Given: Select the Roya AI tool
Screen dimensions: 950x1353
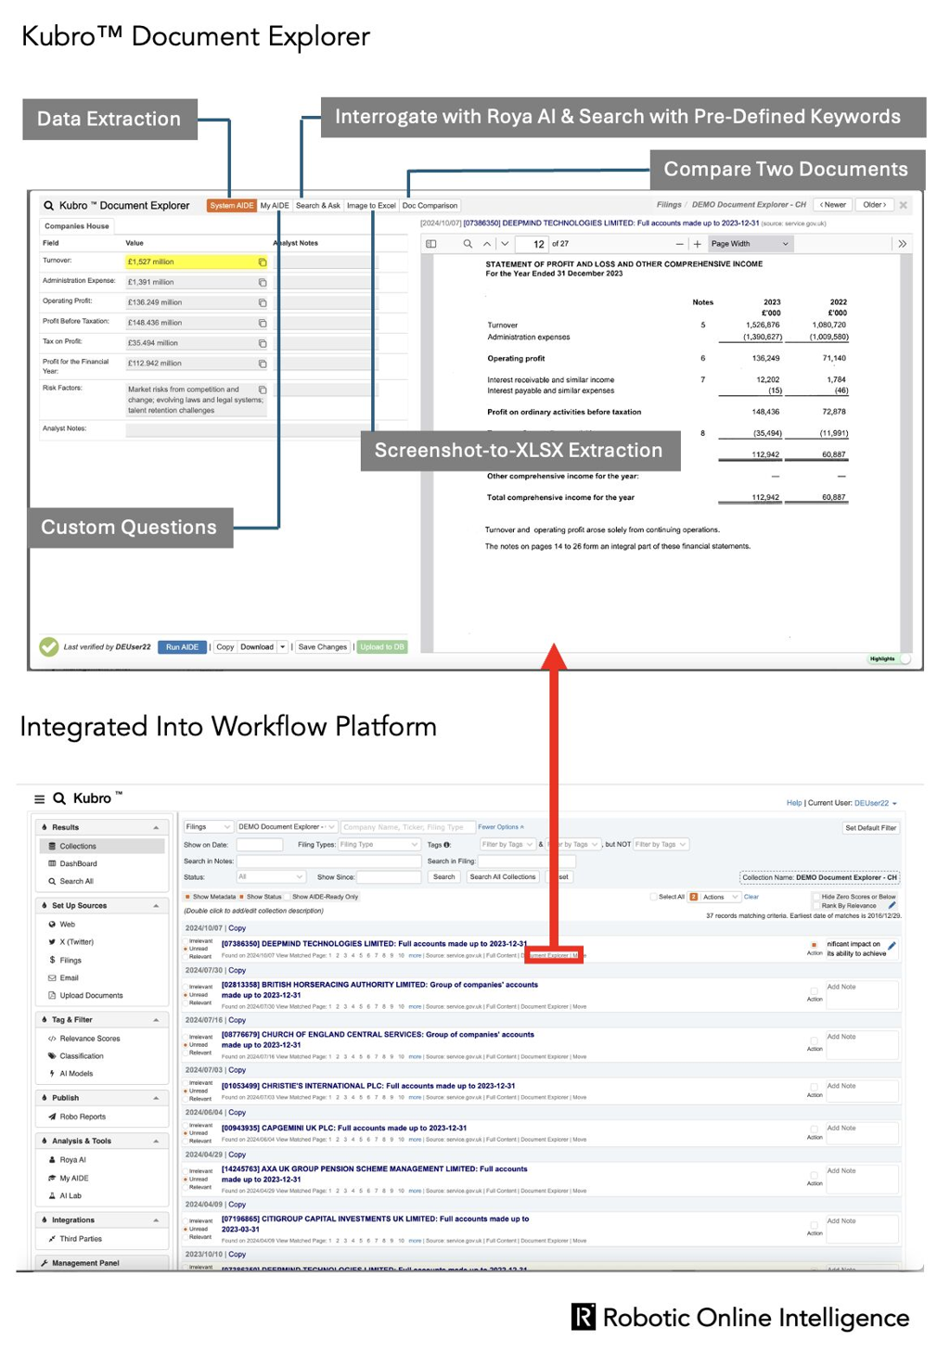Looking at the screenshot, I should click(x=52, y=1159).
